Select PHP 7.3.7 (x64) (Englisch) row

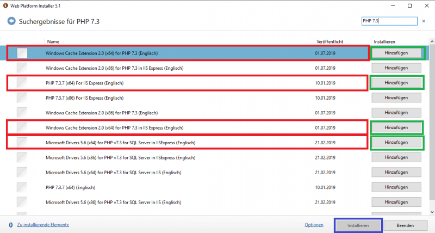(x=163, y=187)
